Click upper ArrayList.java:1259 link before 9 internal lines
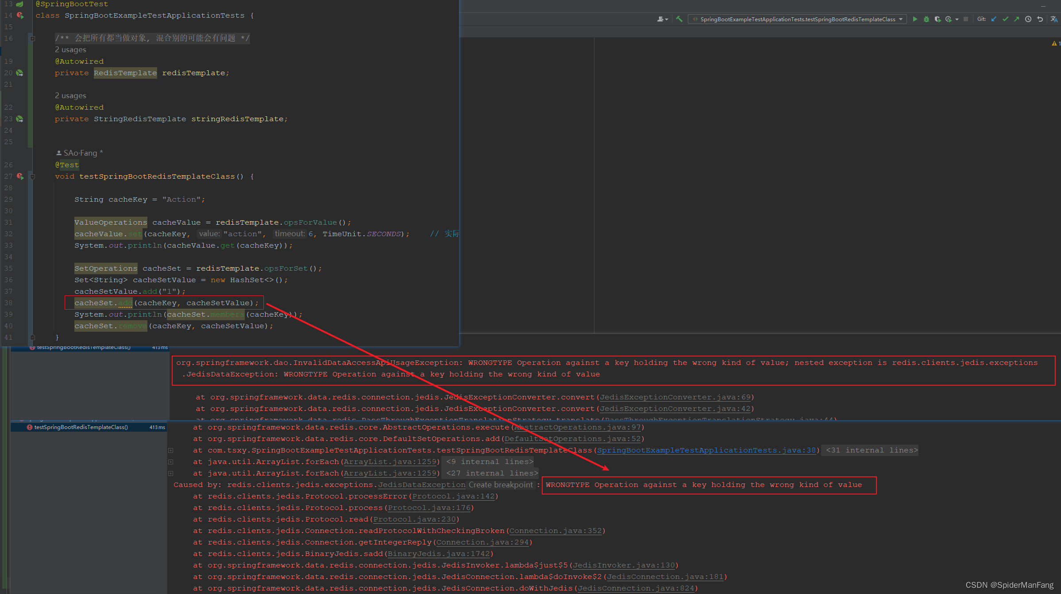 390,462
